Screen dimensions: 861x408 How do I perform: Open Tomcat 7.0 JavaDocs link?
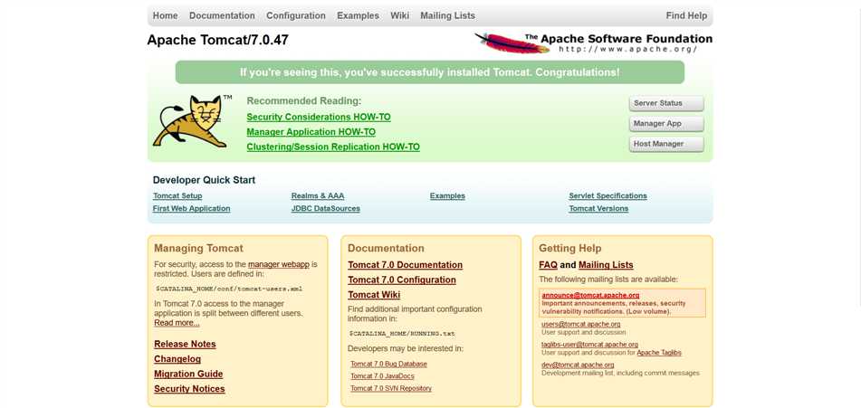pos(382,376)
